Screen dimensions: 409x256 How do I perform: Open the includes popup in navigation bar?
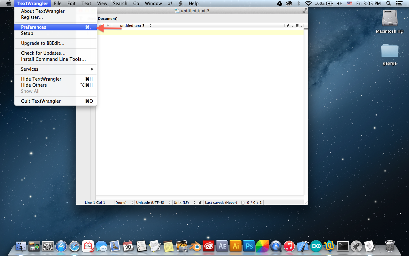[299, 26]
